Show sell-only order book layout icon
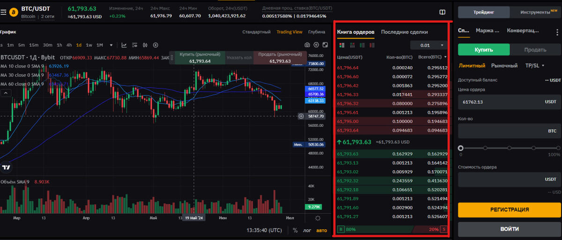Image resolution: width=562 pixels, height=240 pixels. 372,45
